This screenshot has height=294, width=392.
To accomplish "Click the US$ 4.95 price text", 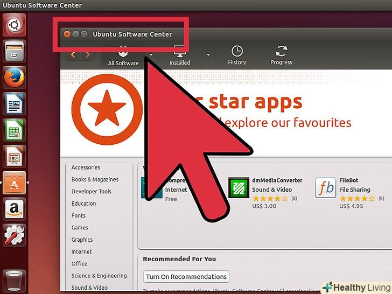I will pyautogui.click(x=351, y=206).
